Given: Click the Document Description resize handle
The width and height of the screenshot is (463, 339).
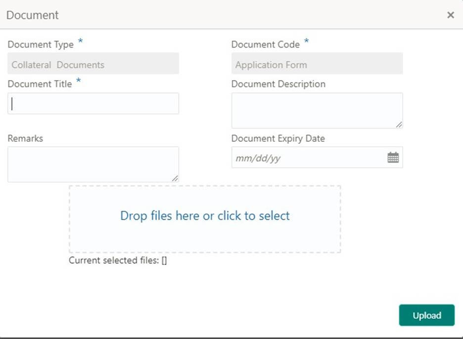Looking at the screenshot, I should click(x=399, y=125).
